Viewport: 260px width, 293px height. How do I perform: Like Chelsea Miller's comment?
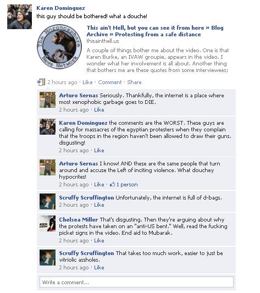click(99, 240)
